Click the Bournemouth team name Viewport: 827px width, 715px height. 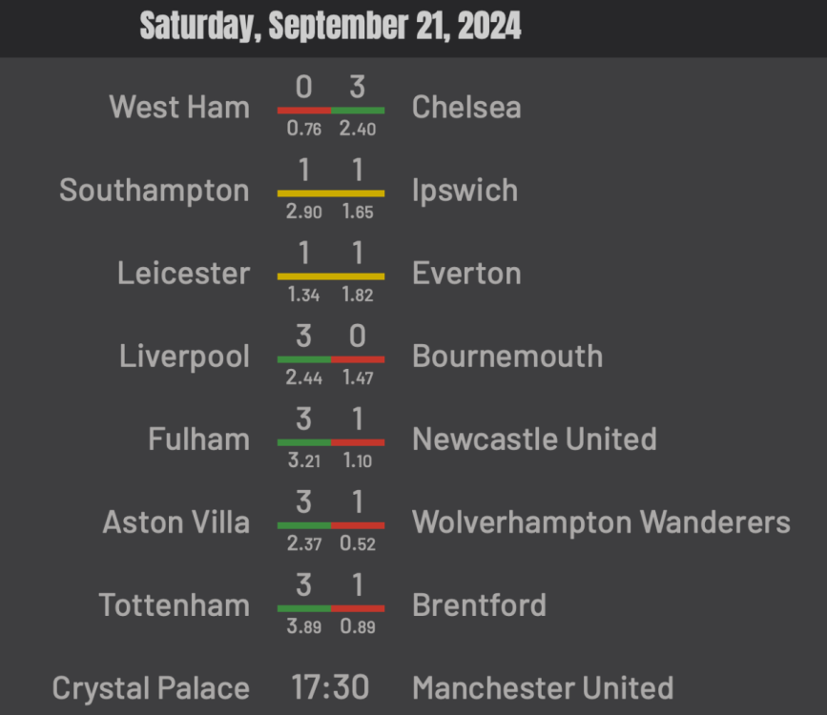508,356
